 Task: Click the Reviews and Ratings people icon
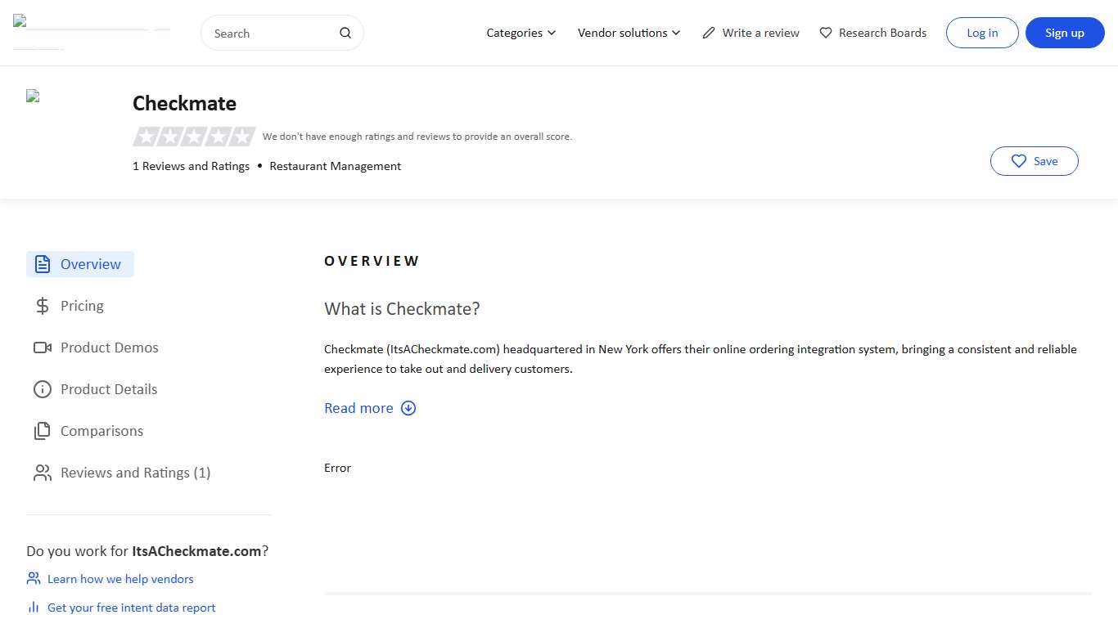coord(43,473)
